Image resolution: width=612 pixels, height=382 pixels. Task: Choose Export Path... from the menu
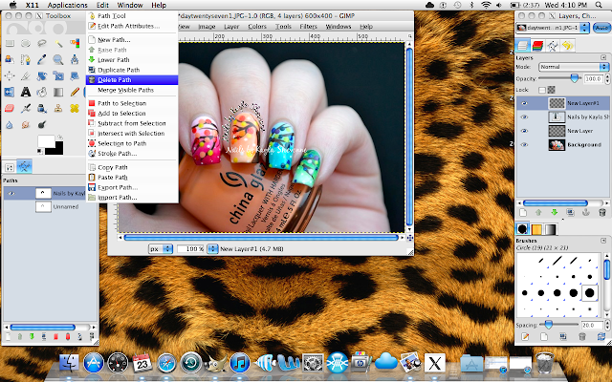pos(132,187)
